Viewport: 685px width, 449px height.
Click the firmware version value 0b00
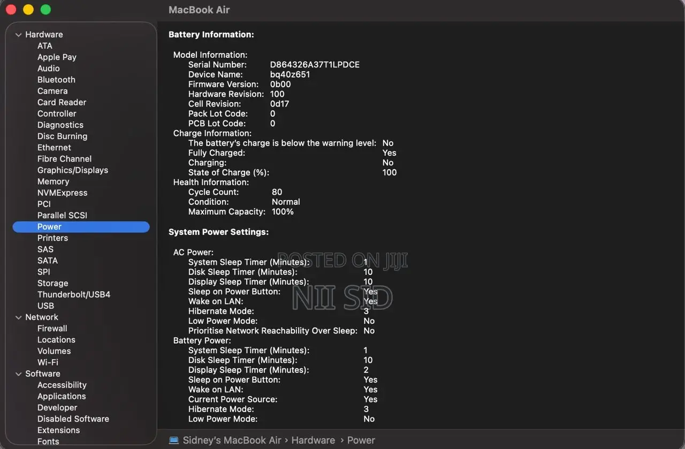point(280,84)
